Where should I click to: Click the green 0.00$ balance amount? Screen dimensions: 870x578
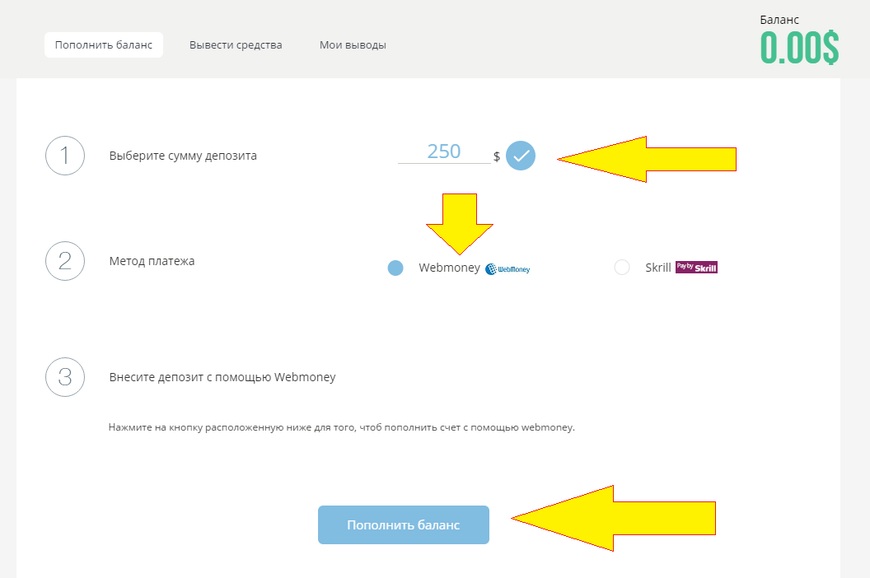799,48
